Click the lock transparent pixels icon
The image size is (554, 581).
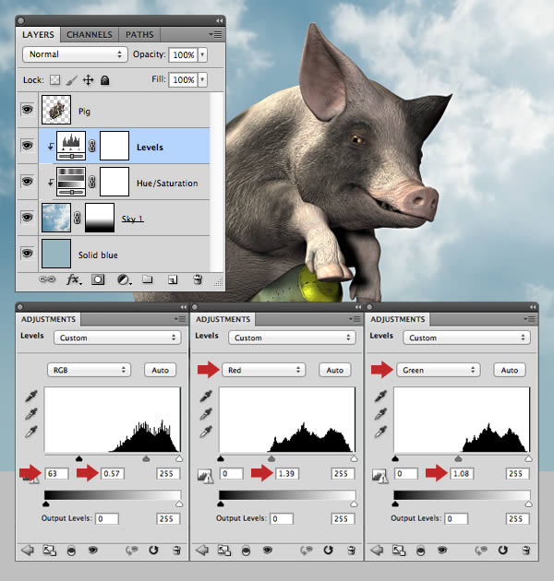(x=54, y=79)
